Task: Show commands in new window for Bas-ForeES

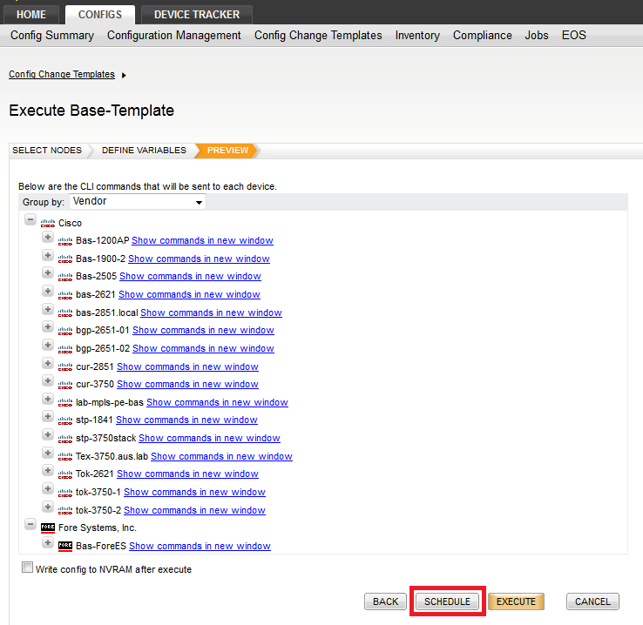Action: pyautogui.click(x=200, y=546)
